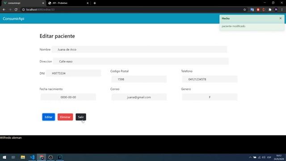The height and width of the screenshot is (161, 286).
Task: Open the Windows Start menu
Action: 4,157
